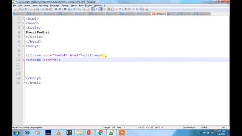Open the Document Map toolbar icon
This screenshot has width=242, height=136.
click(109, 9)
